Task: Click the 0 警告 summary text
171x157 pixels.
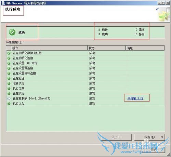Action: point(140,34)
